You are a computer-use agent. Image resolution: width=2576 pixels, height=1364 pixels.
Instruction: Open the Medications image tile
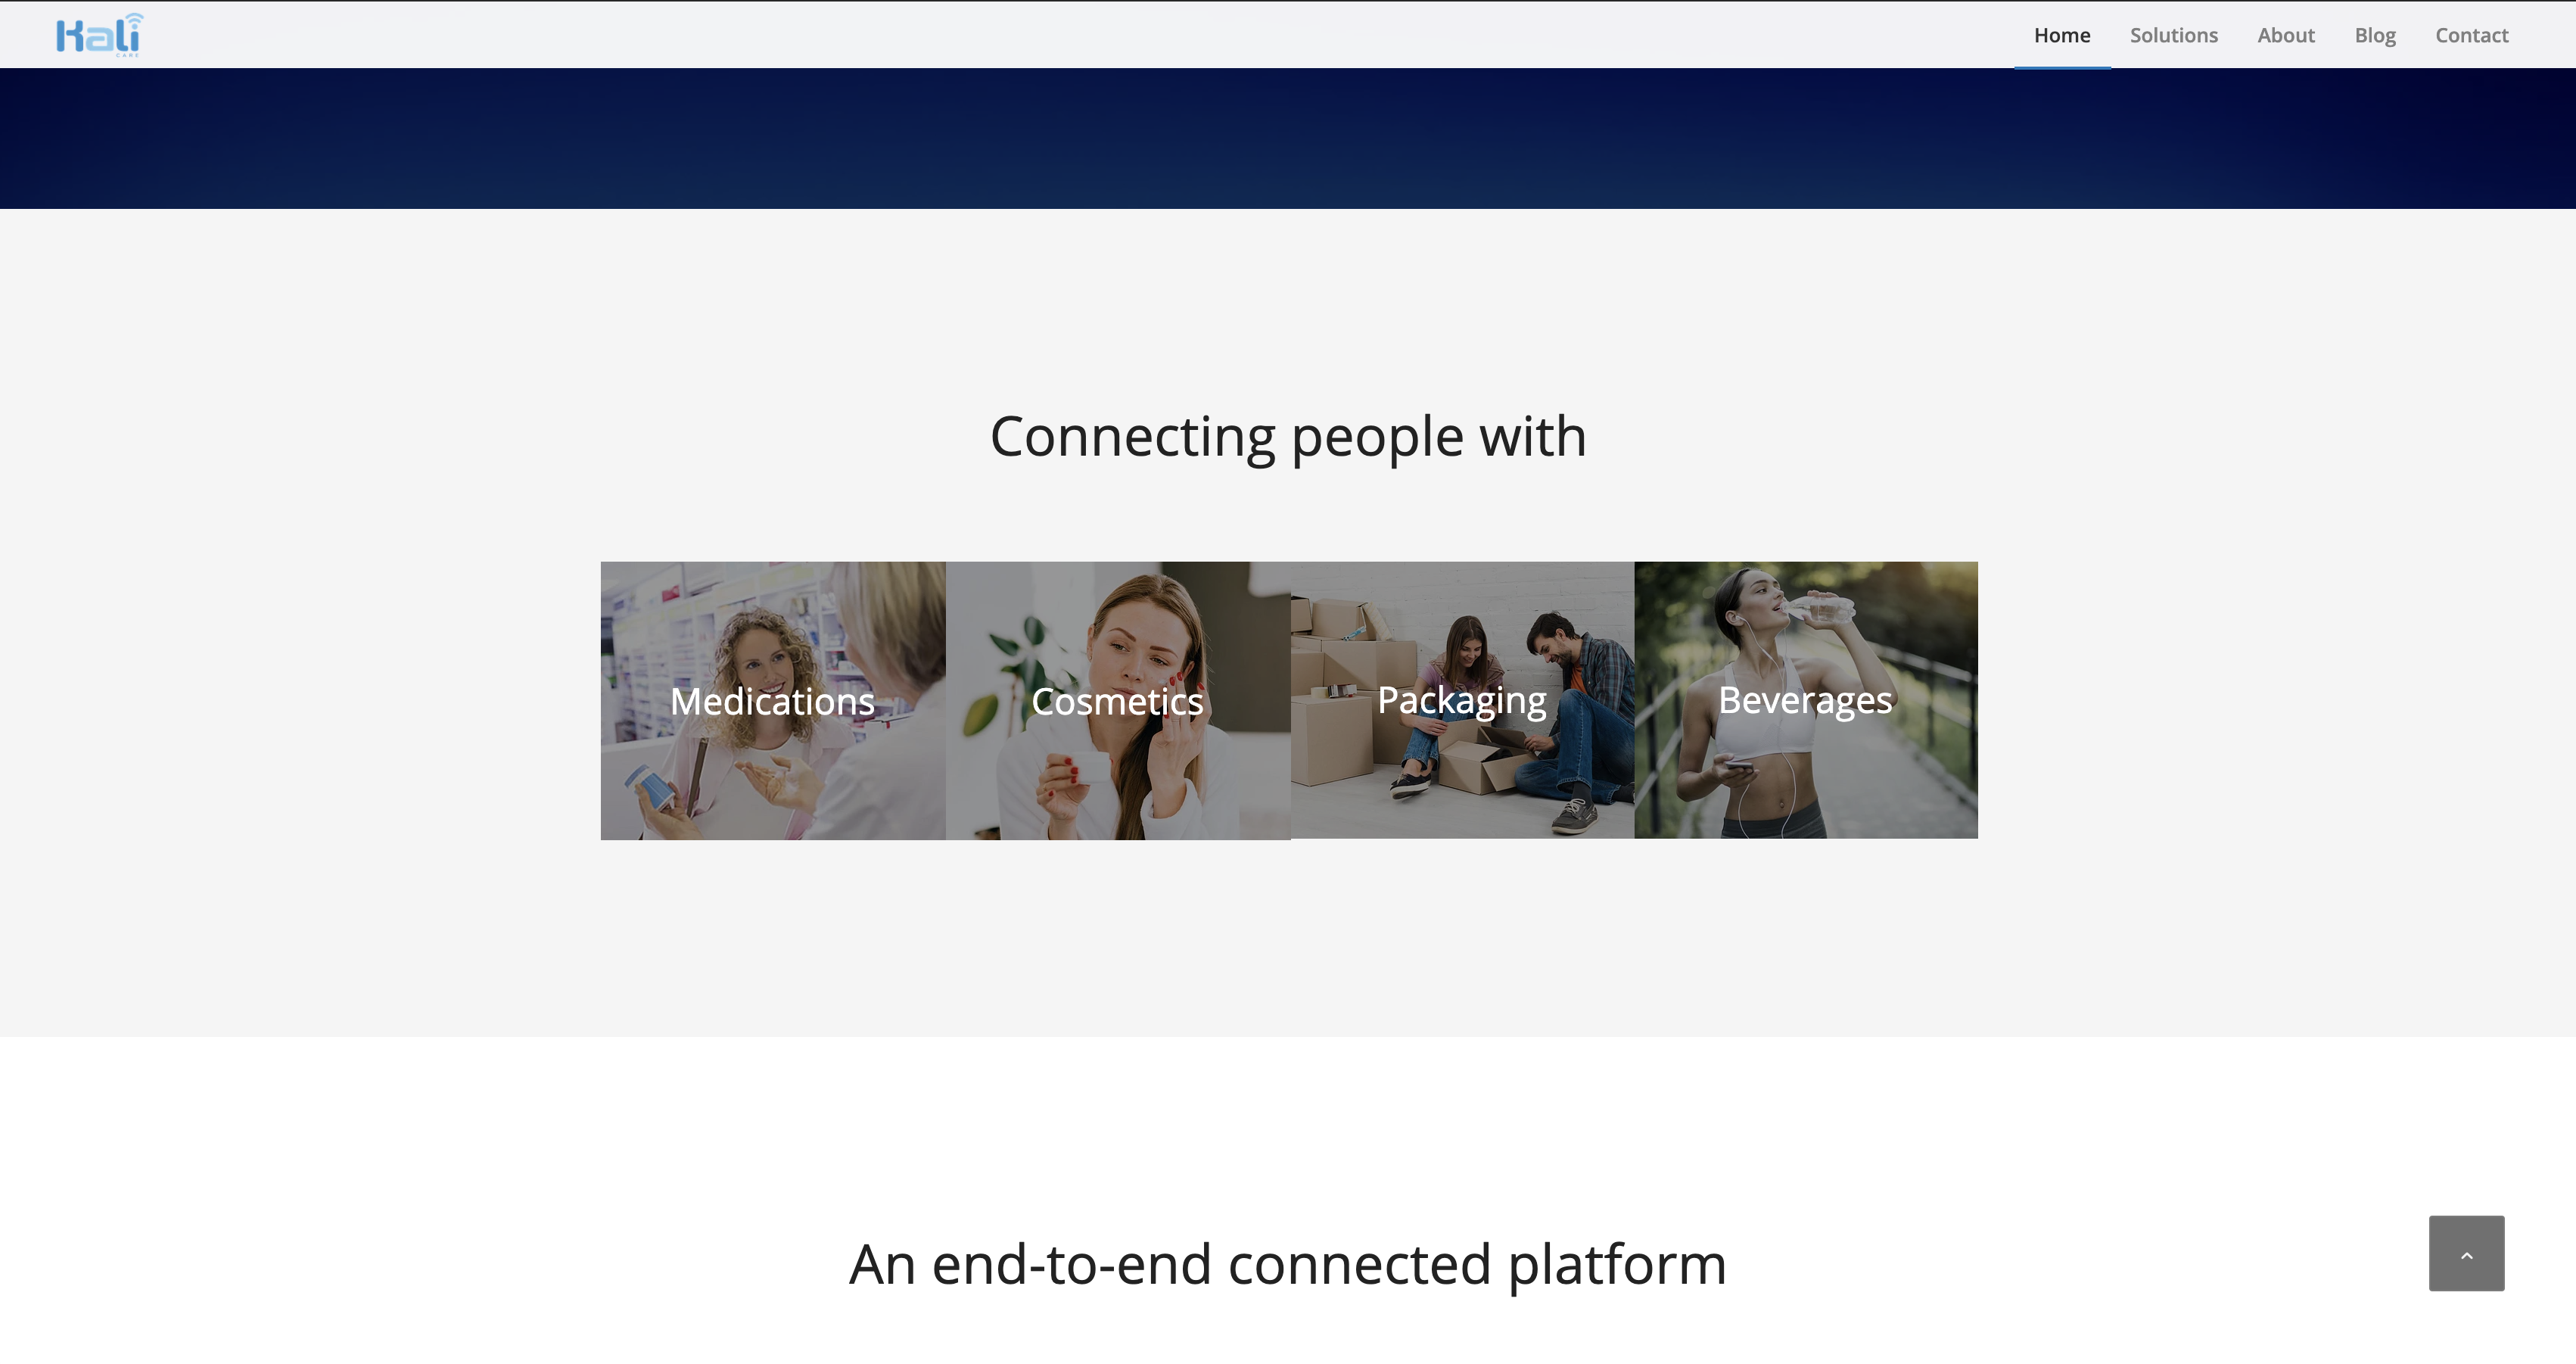pyautogui.click(x=773, y=701)
